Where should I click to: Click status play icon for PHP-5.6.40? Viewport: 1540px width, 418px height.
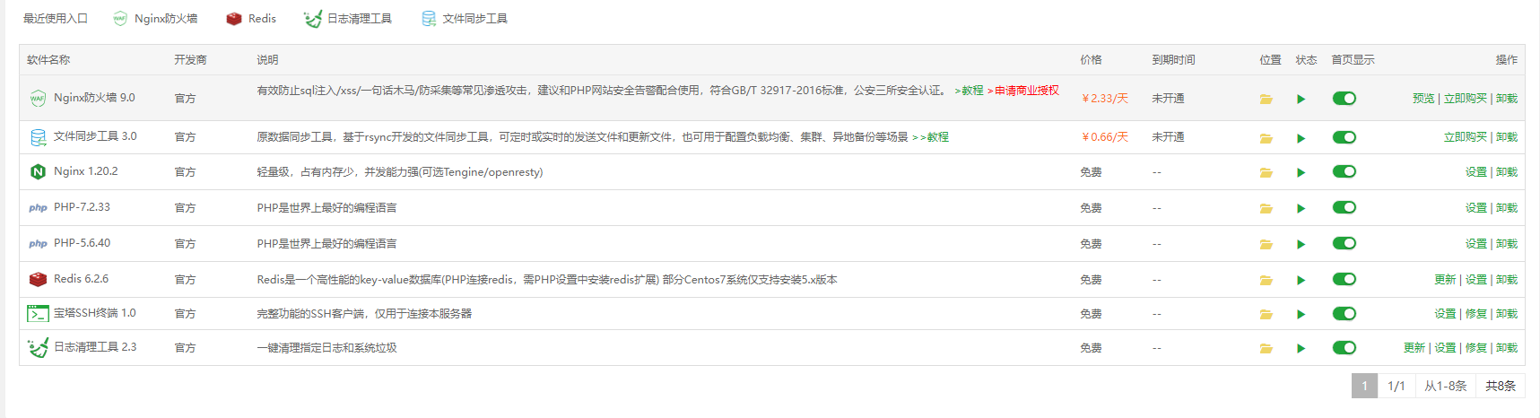(1301, 244)
